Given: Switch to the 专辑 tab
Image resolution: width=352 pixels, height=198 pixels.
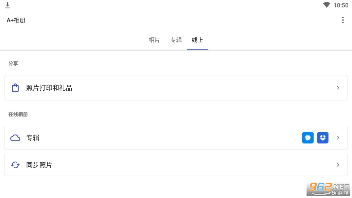Looking at the screenshot, I should tap(176, 40).
